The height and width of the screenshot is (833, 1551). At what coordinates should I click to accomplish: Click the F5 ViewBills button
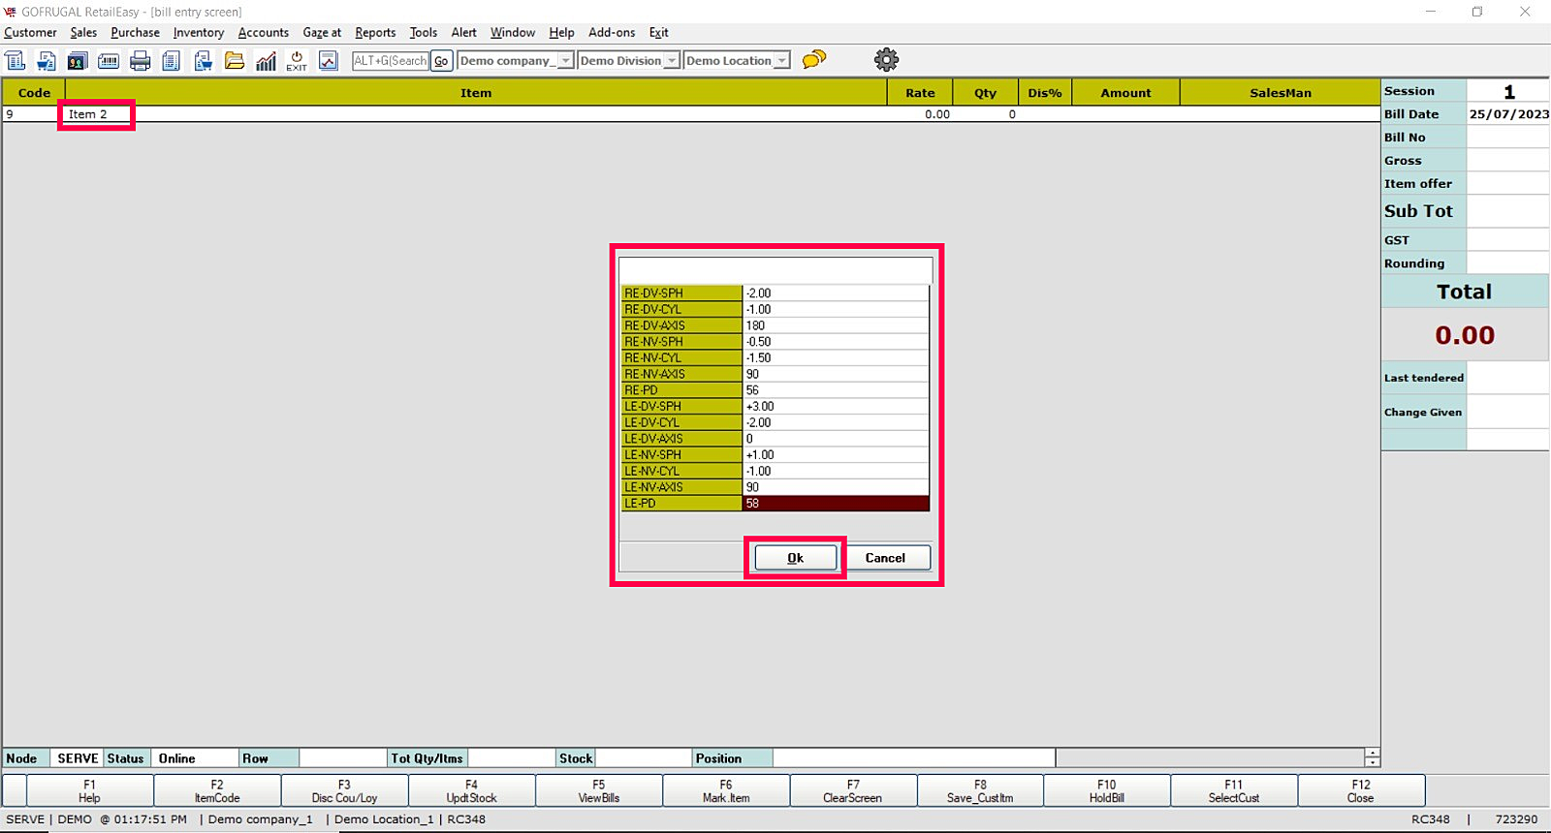599,791
